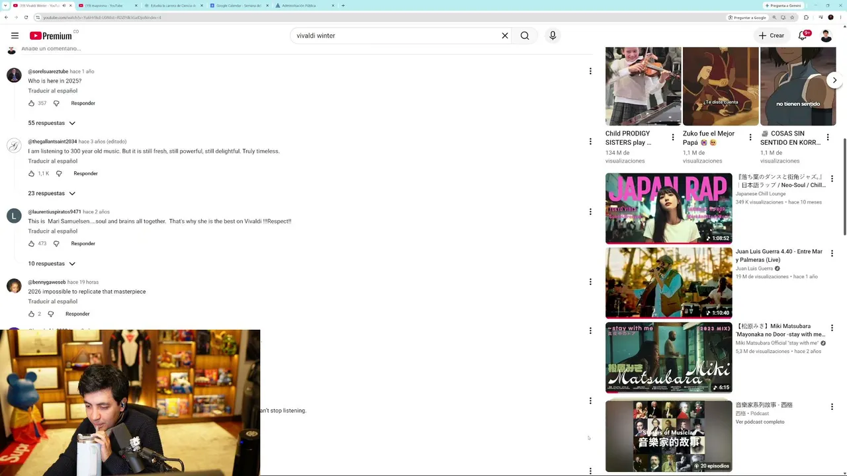Click 'Ver pódcast completo' link
Viewport: 847px width, 476px height.
point(760,422)
